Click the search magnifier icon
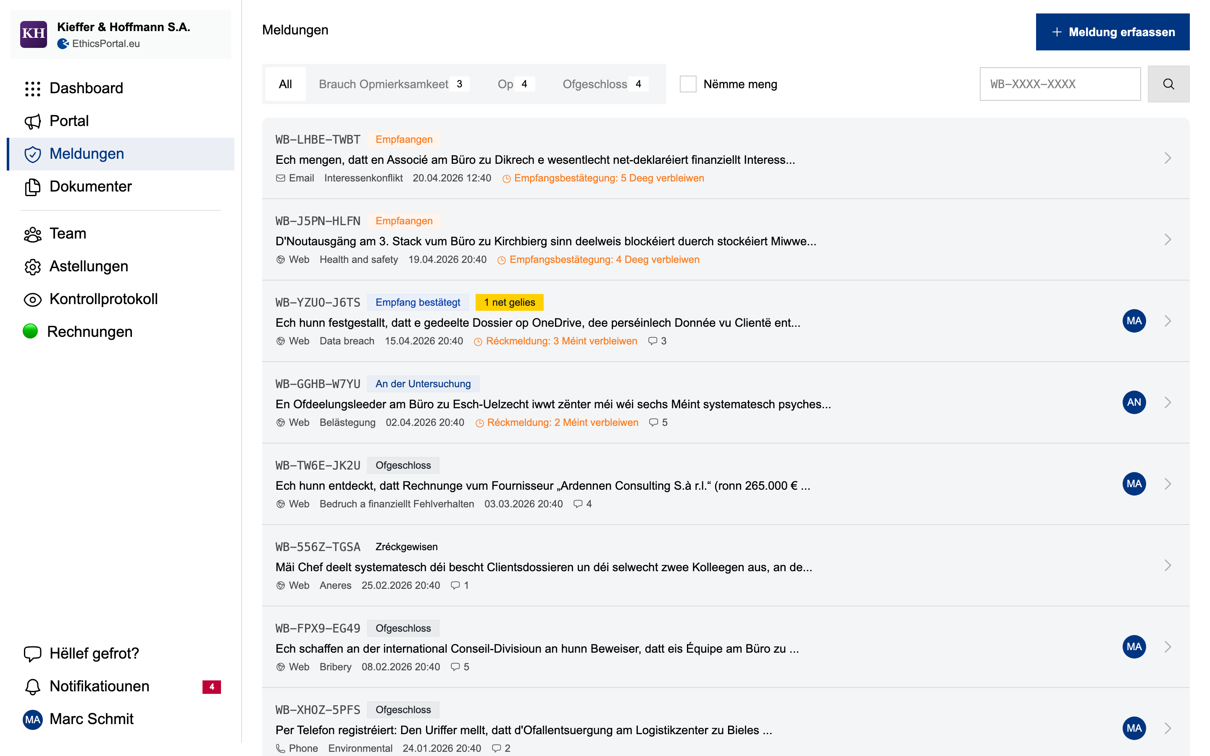The height and width of the screenshot is (756, 1210). (1168, 84)
